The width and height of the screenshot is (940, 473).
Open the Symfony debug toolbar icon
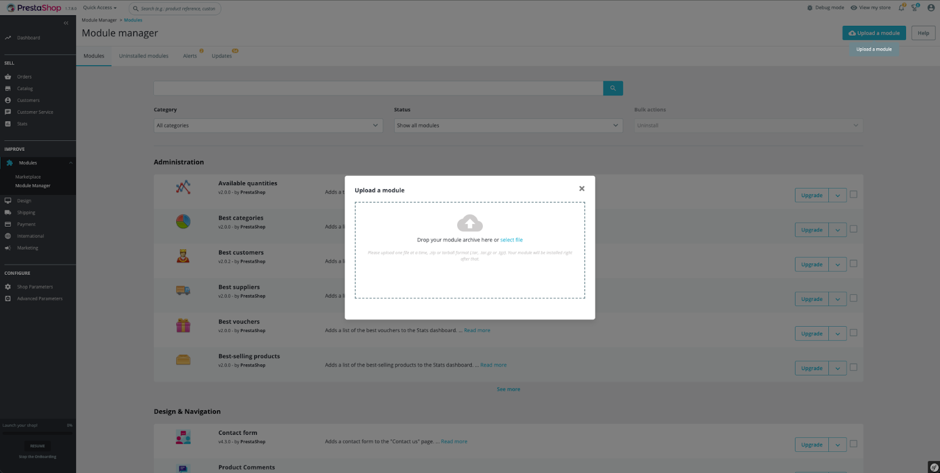934,467
